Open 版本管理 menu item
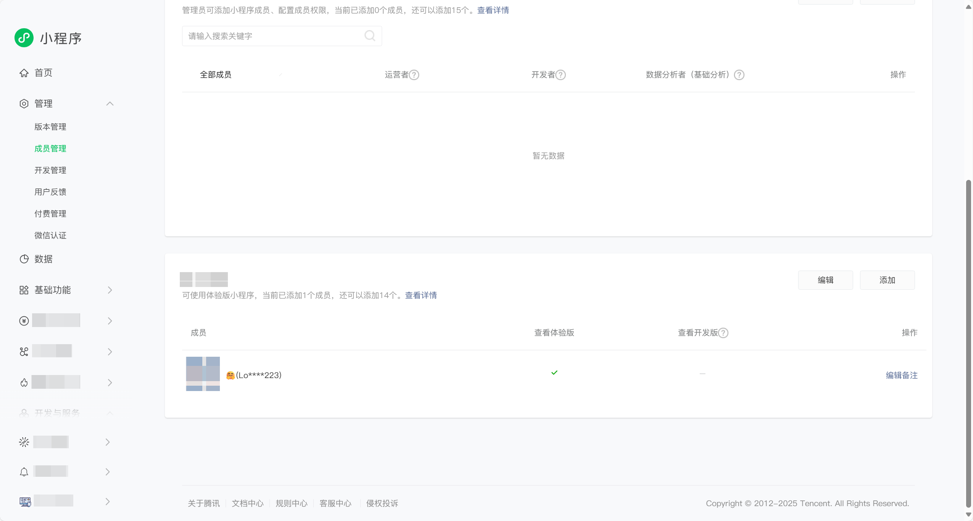Viewport: 973px width, 521px height. point(50,127)
